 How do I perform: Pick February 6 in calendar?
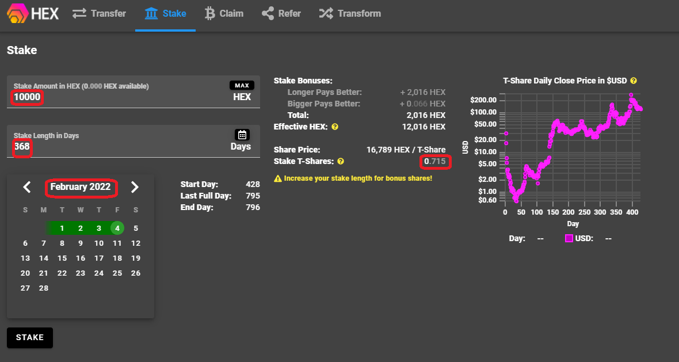pos(25,243)
